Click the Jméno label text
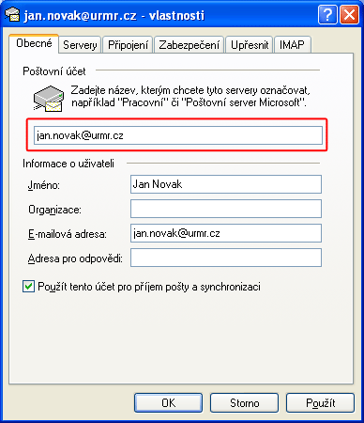This screenshot has width=364, height=423. 44,185
